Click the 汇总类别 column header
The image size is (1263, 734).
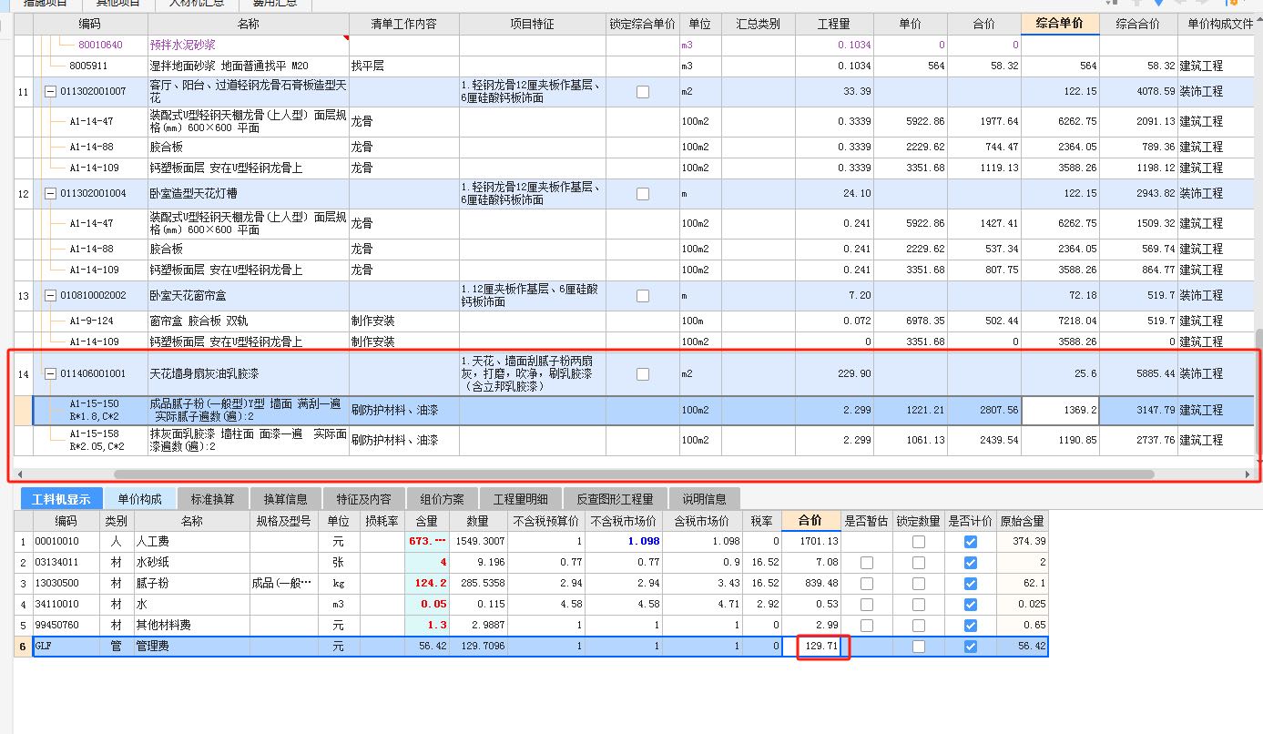pos(758,24)
